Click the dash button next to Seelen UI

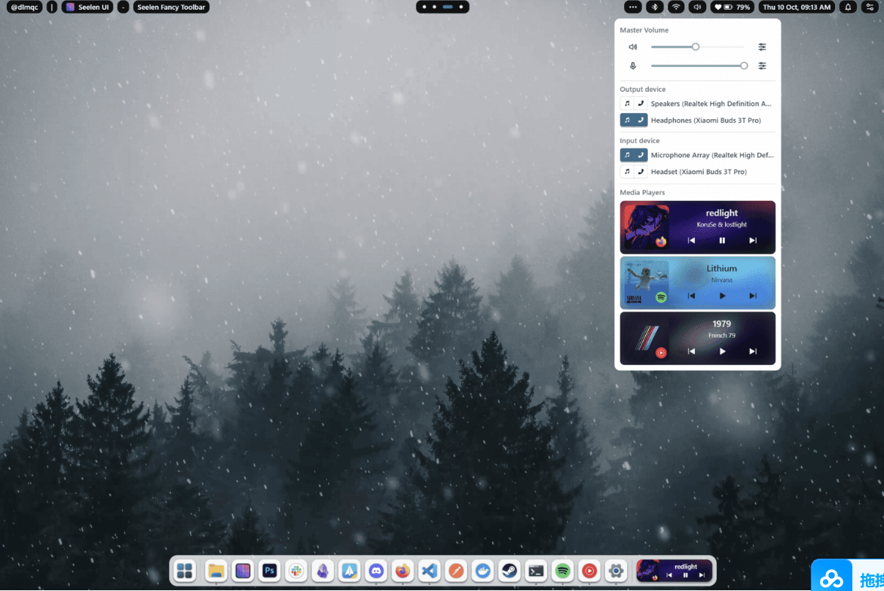pyautogui.click(x=123, y=7)
